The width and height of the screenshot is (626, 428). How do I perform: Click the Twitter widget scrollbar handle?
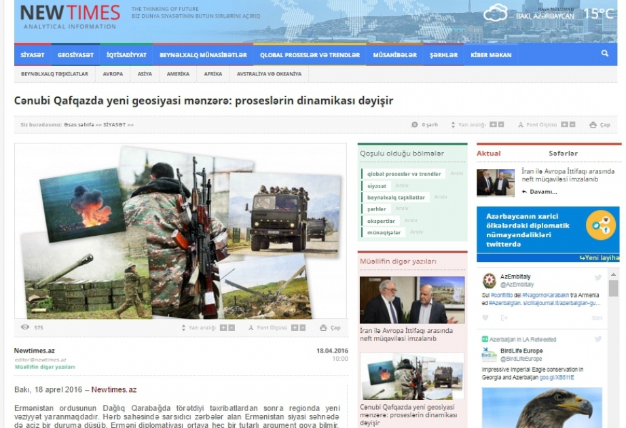pos(613,288)
